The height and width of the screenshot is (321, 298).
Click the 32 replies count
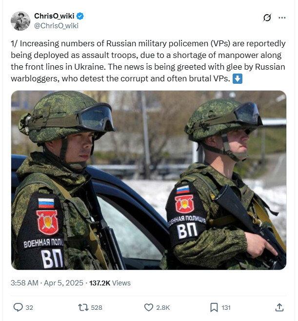pyautogui.click(x=29, y=307)
